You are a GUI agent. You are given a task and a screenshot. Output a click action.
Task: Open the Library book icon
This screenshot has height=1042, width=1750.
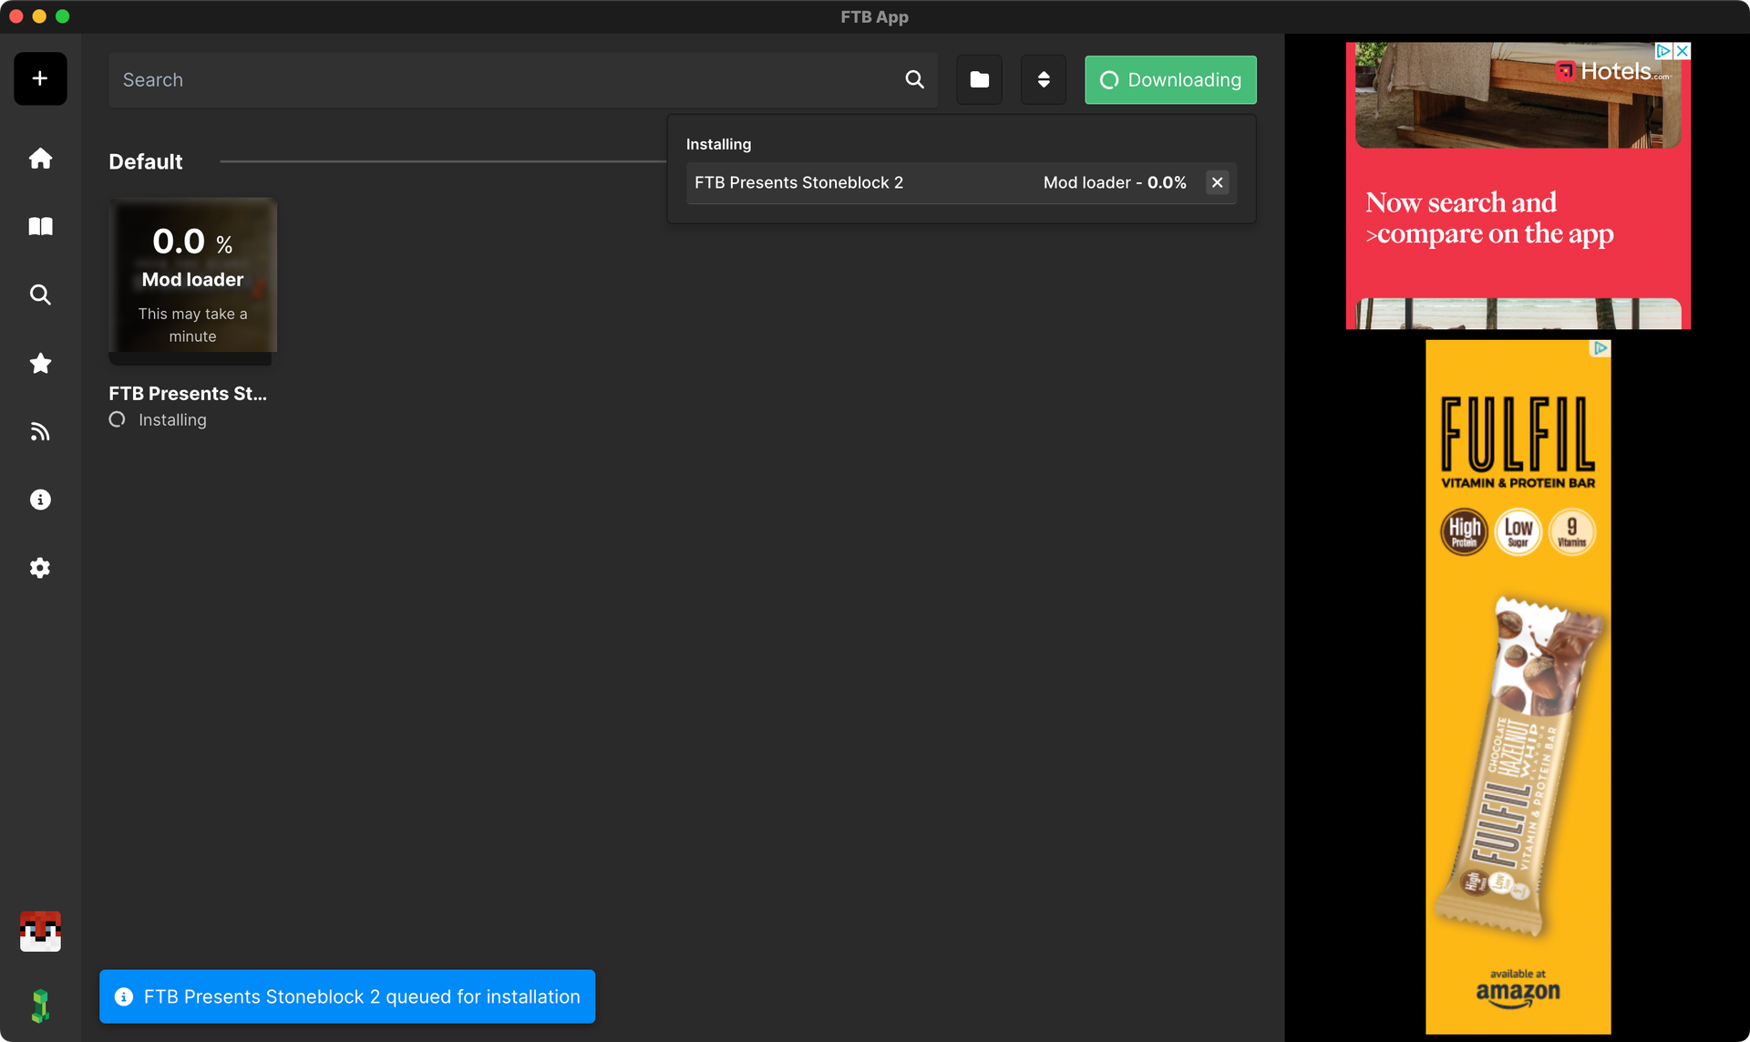coord(40,226)
